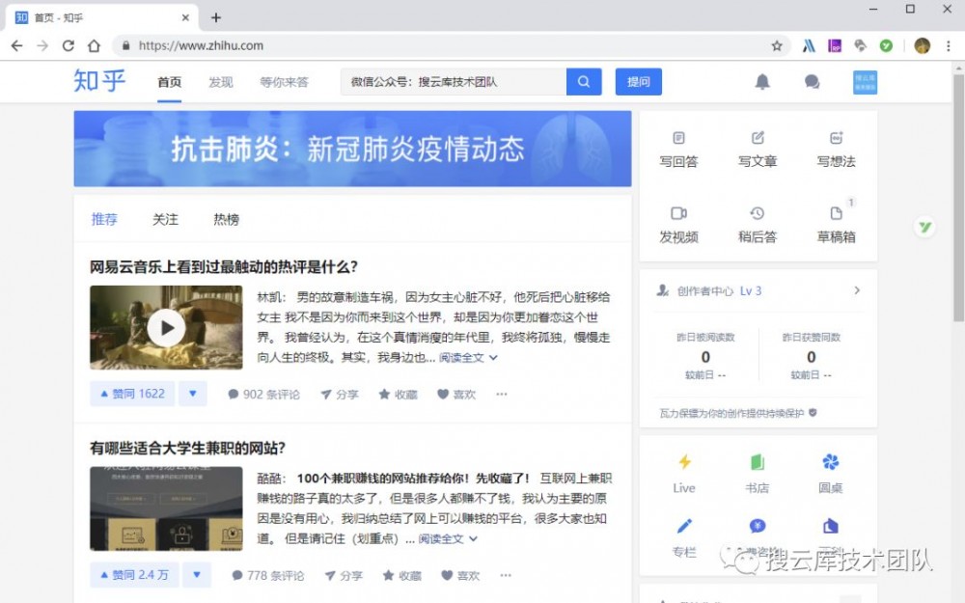
Task: Click the 写回答 (Write Answer) icon
Action: click(x=678, y=140)
